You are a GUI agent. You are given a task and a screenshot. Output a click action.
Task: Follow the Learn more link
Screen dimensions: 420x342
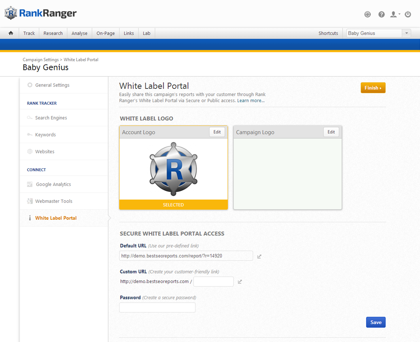click(251, 100)
